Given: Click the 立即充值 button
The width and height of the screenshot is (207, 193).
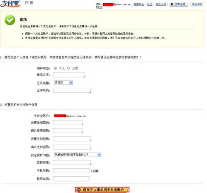Looking at the screenshot, I should point(179,5).
